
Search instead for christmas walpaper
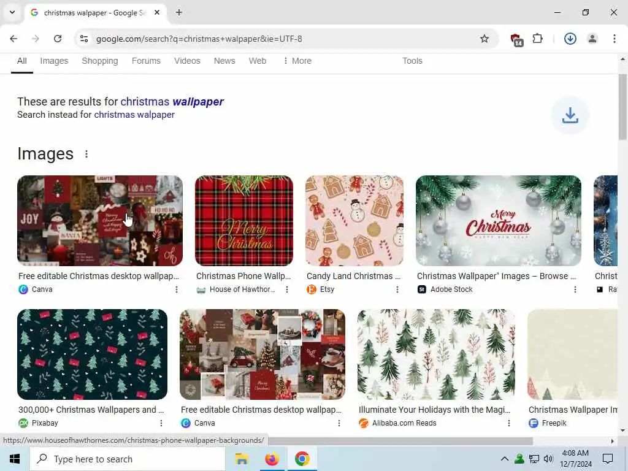tap(134, 115)
